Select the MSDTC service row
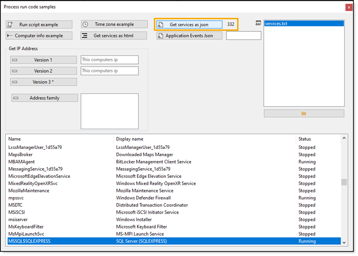Screen dimensions: 358x256 pyautogui.click(x=174, y=205)
